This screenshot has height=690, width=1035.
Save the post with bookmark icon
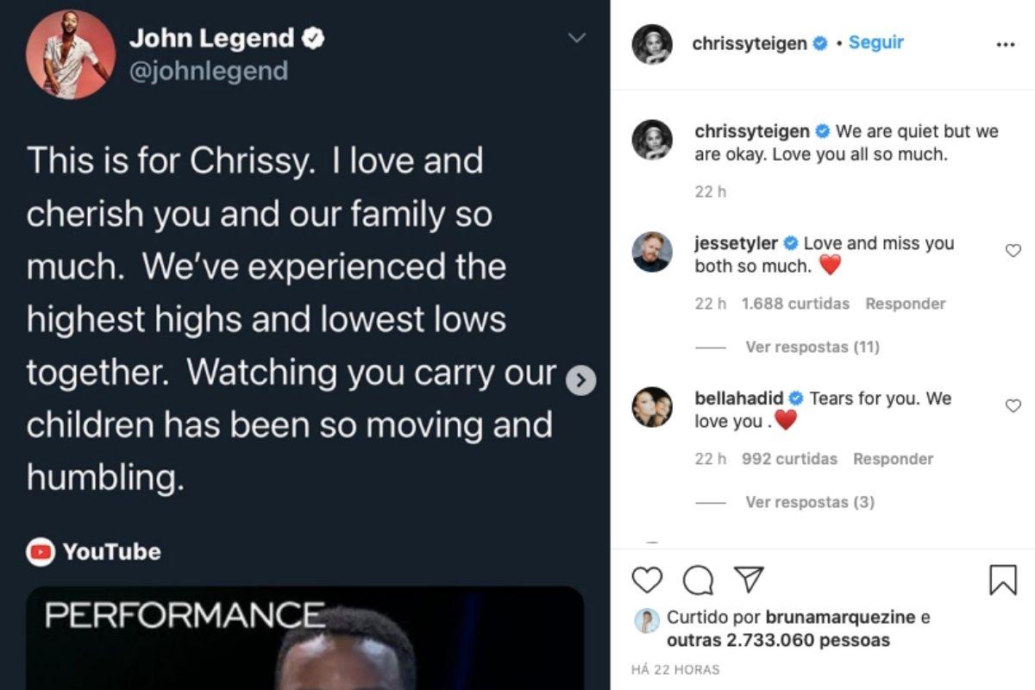(1002, 580)
